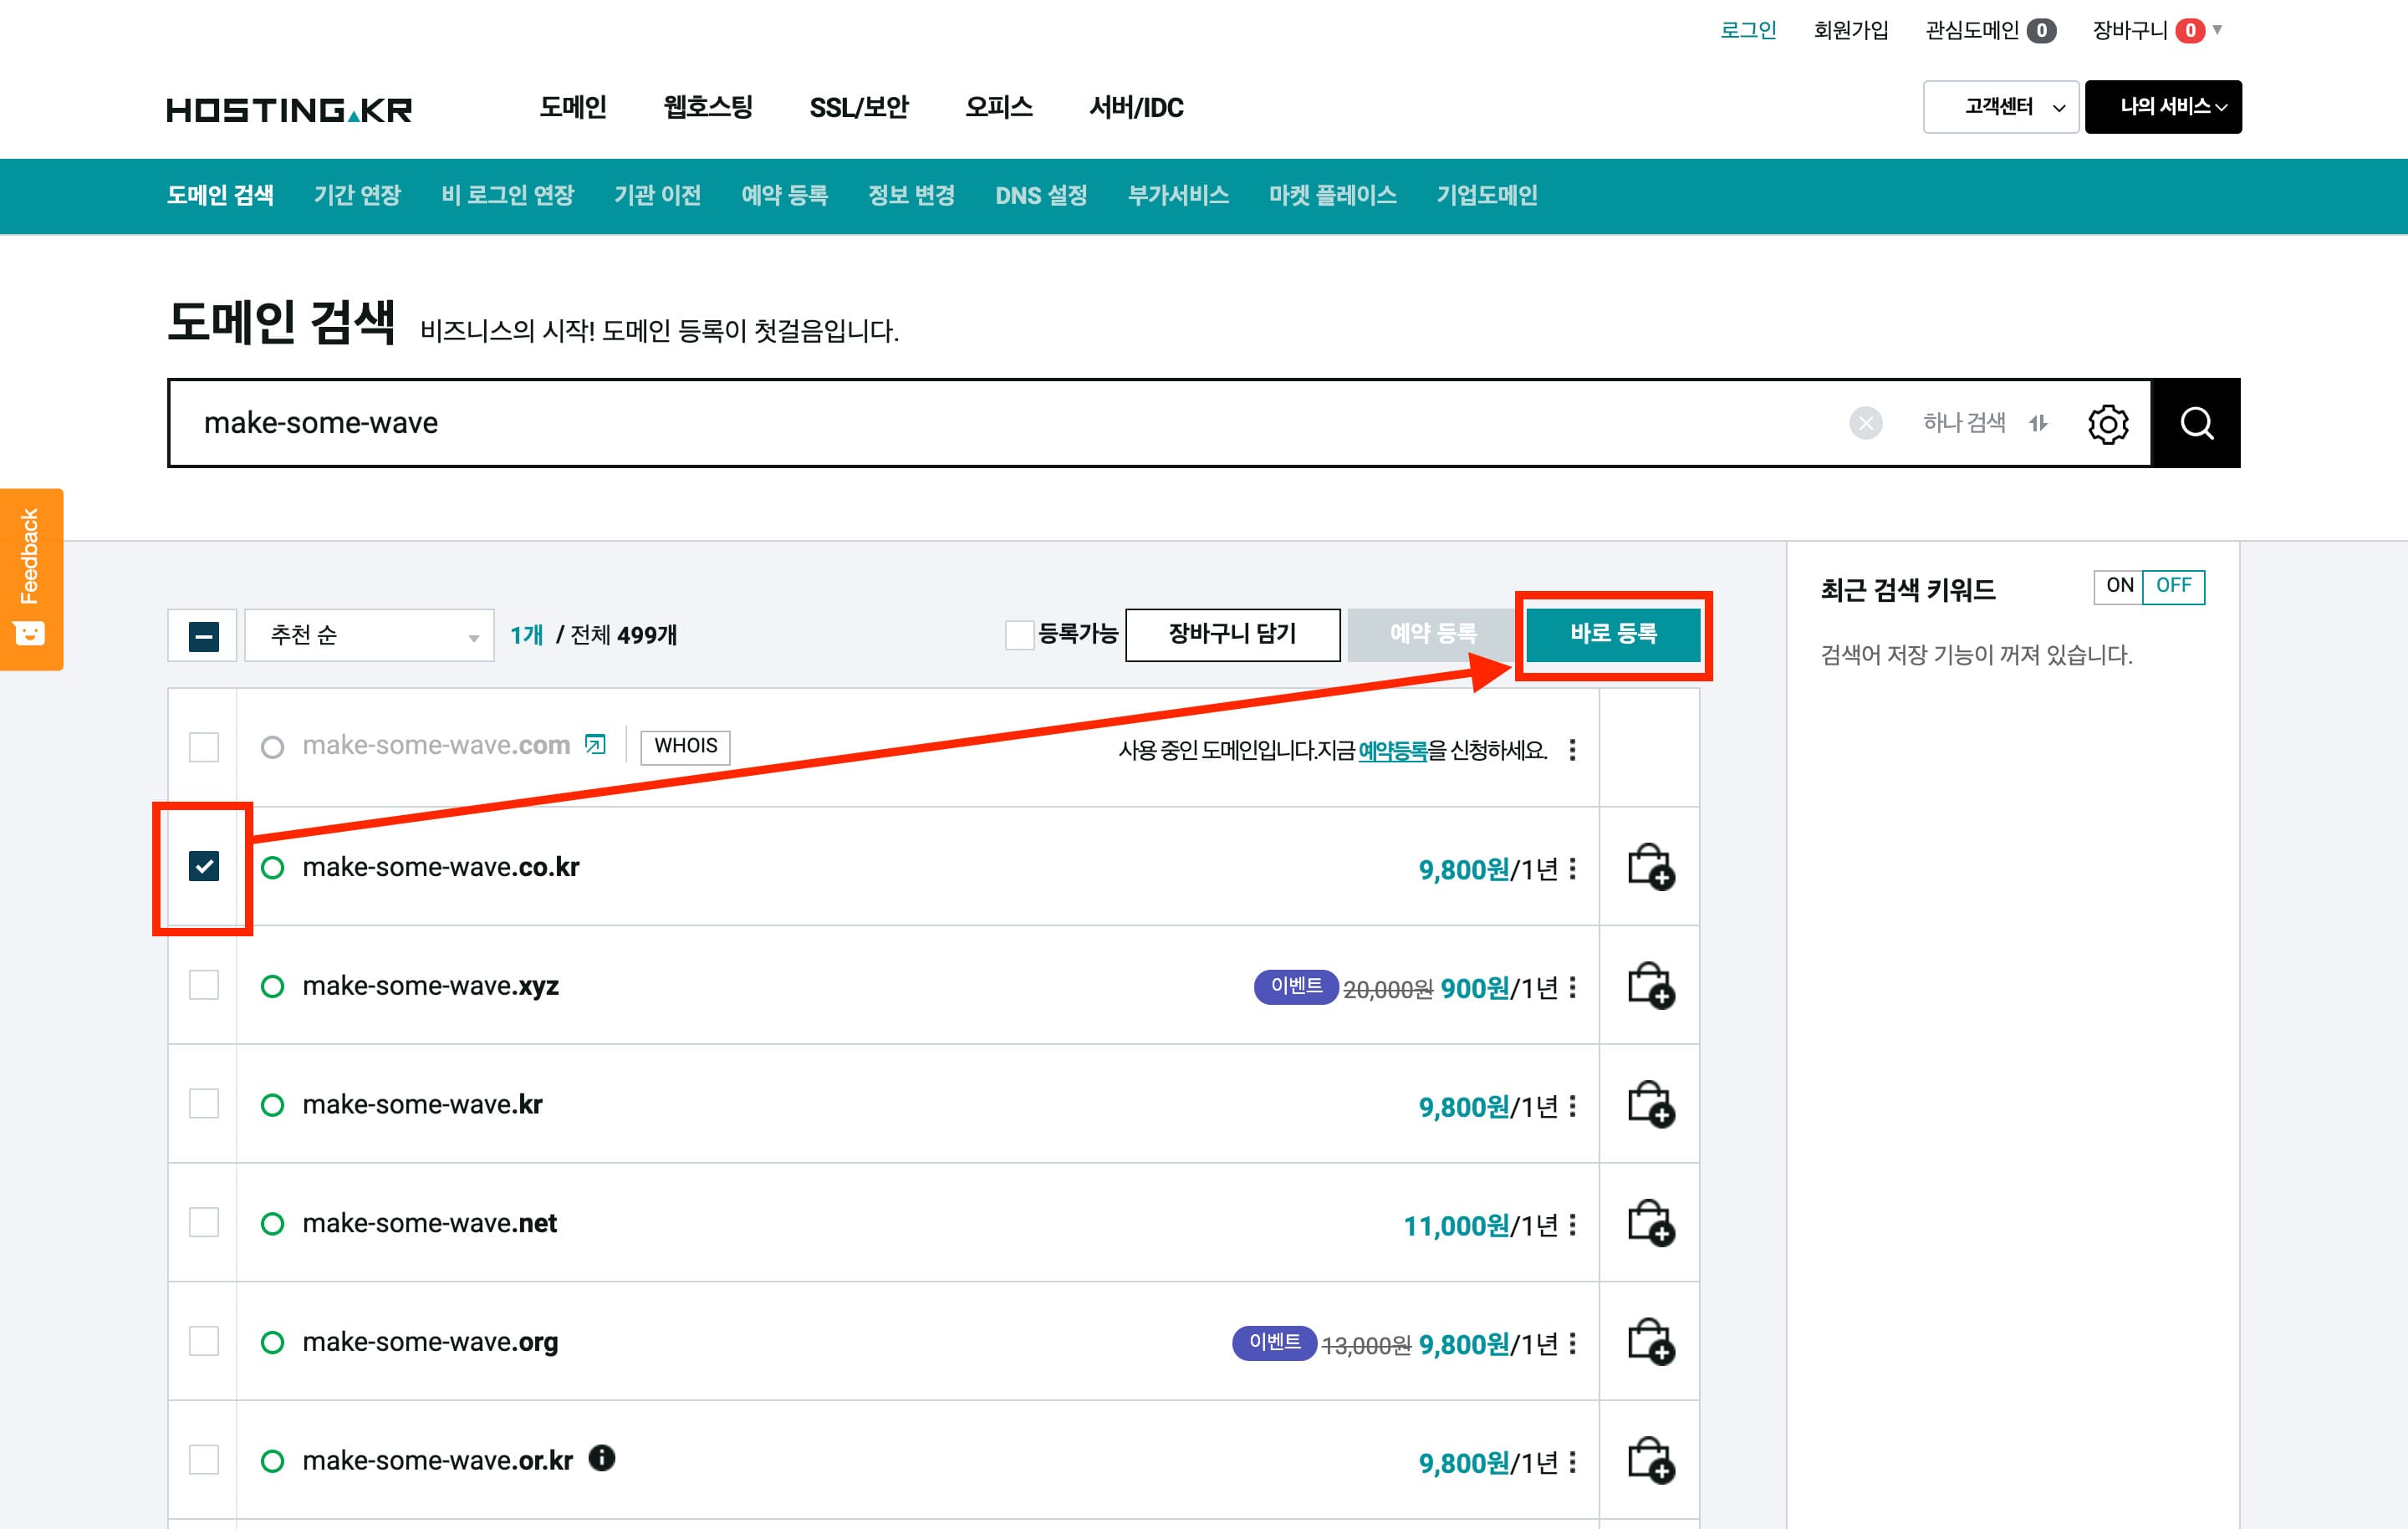The width and height of the screenshot is (2408, 1529).
Task: Add make-some-wave.net to cart icon
Action: coord(1650,1223)
